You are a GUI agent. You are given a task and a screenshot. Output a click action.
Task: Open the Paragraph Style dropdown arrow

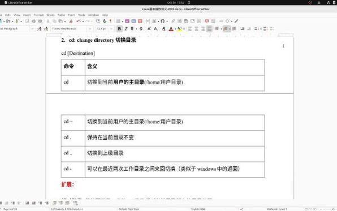coord(32,29)
